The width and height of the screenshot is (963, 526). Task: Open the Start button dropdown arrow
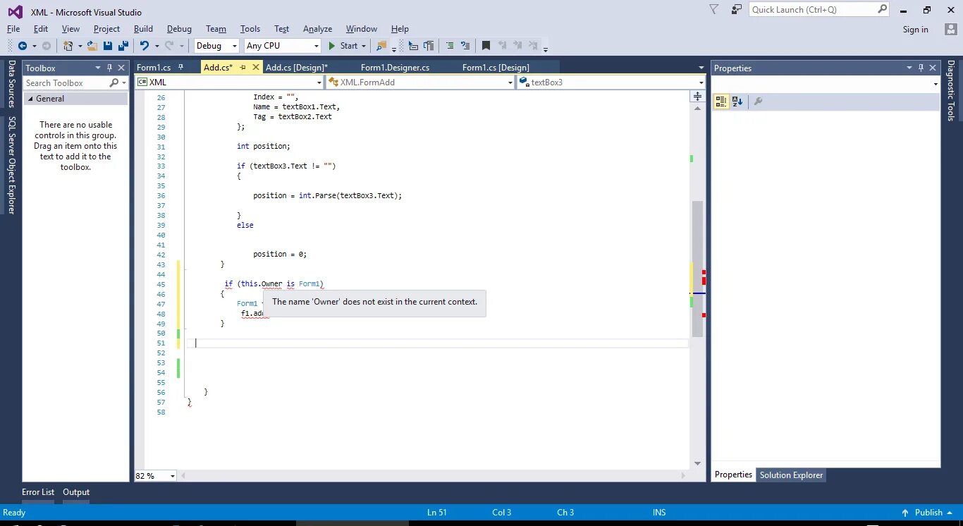364,46
